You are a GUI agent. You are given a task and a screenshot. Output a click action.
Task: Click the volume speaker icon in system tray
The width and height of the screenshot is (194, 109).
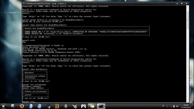177,106
